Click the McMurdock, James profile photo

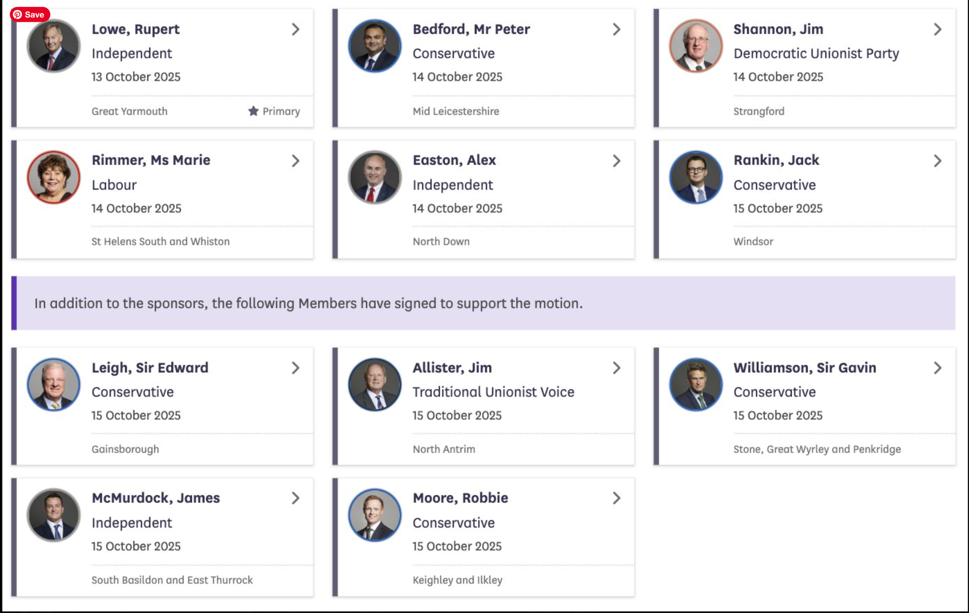click(x=54, y=515)
